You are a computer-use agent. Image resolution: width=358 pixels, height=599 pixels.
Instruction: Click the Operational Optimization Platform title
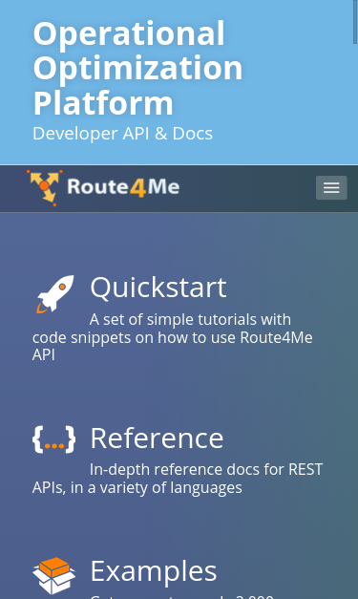(x=137, y=68)
